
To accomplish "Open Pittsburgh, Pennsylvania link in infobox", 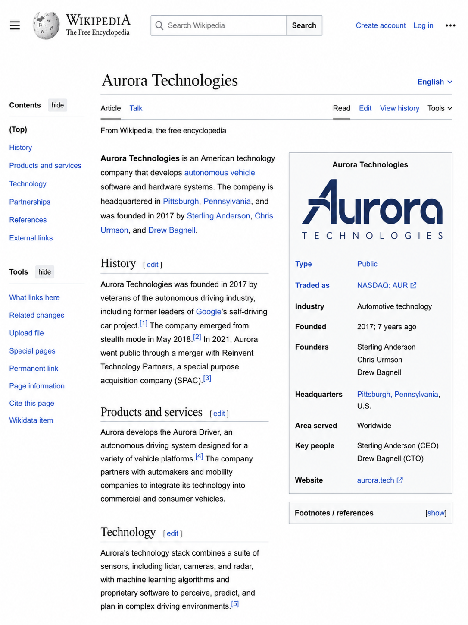I will click(398, 395).
